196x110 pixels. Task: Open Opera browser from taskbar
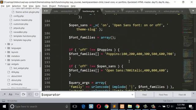[99, 106]
